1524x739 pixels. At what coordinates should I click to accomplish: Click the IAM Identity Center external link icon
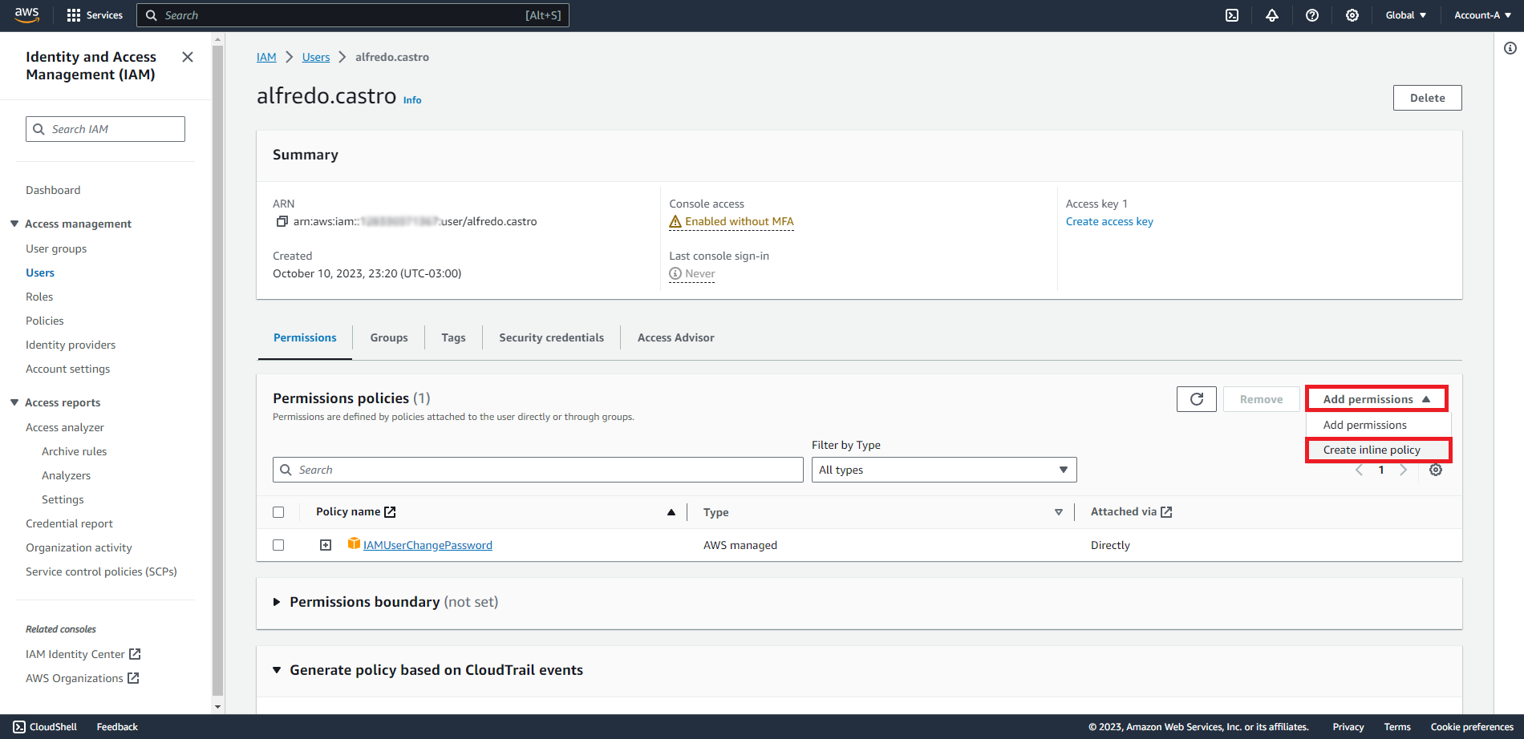point(135,654)
